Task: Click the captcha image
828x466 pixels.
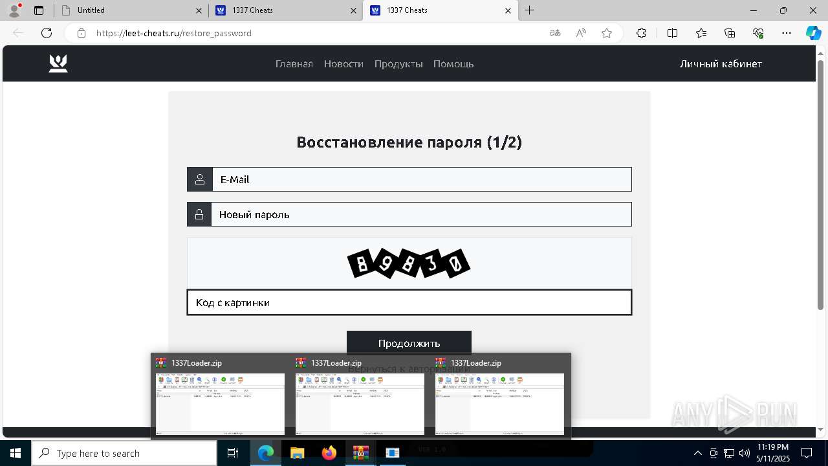Action: (409, 263)
